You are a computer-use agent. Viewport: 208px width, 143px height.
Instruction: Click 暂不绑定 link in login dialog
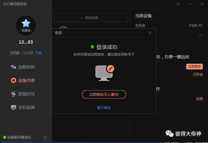click(x=104, y=108)
